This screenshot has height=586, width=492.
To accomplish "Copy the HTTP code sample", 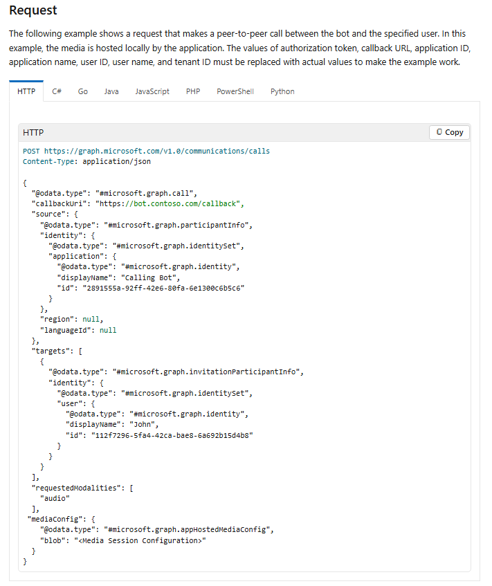I will [x=449, y=132].
